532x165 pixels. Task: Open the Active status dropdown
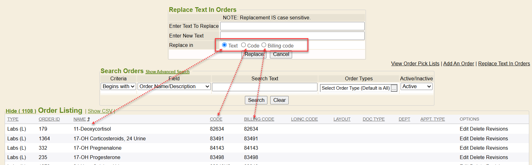[416, 87]
